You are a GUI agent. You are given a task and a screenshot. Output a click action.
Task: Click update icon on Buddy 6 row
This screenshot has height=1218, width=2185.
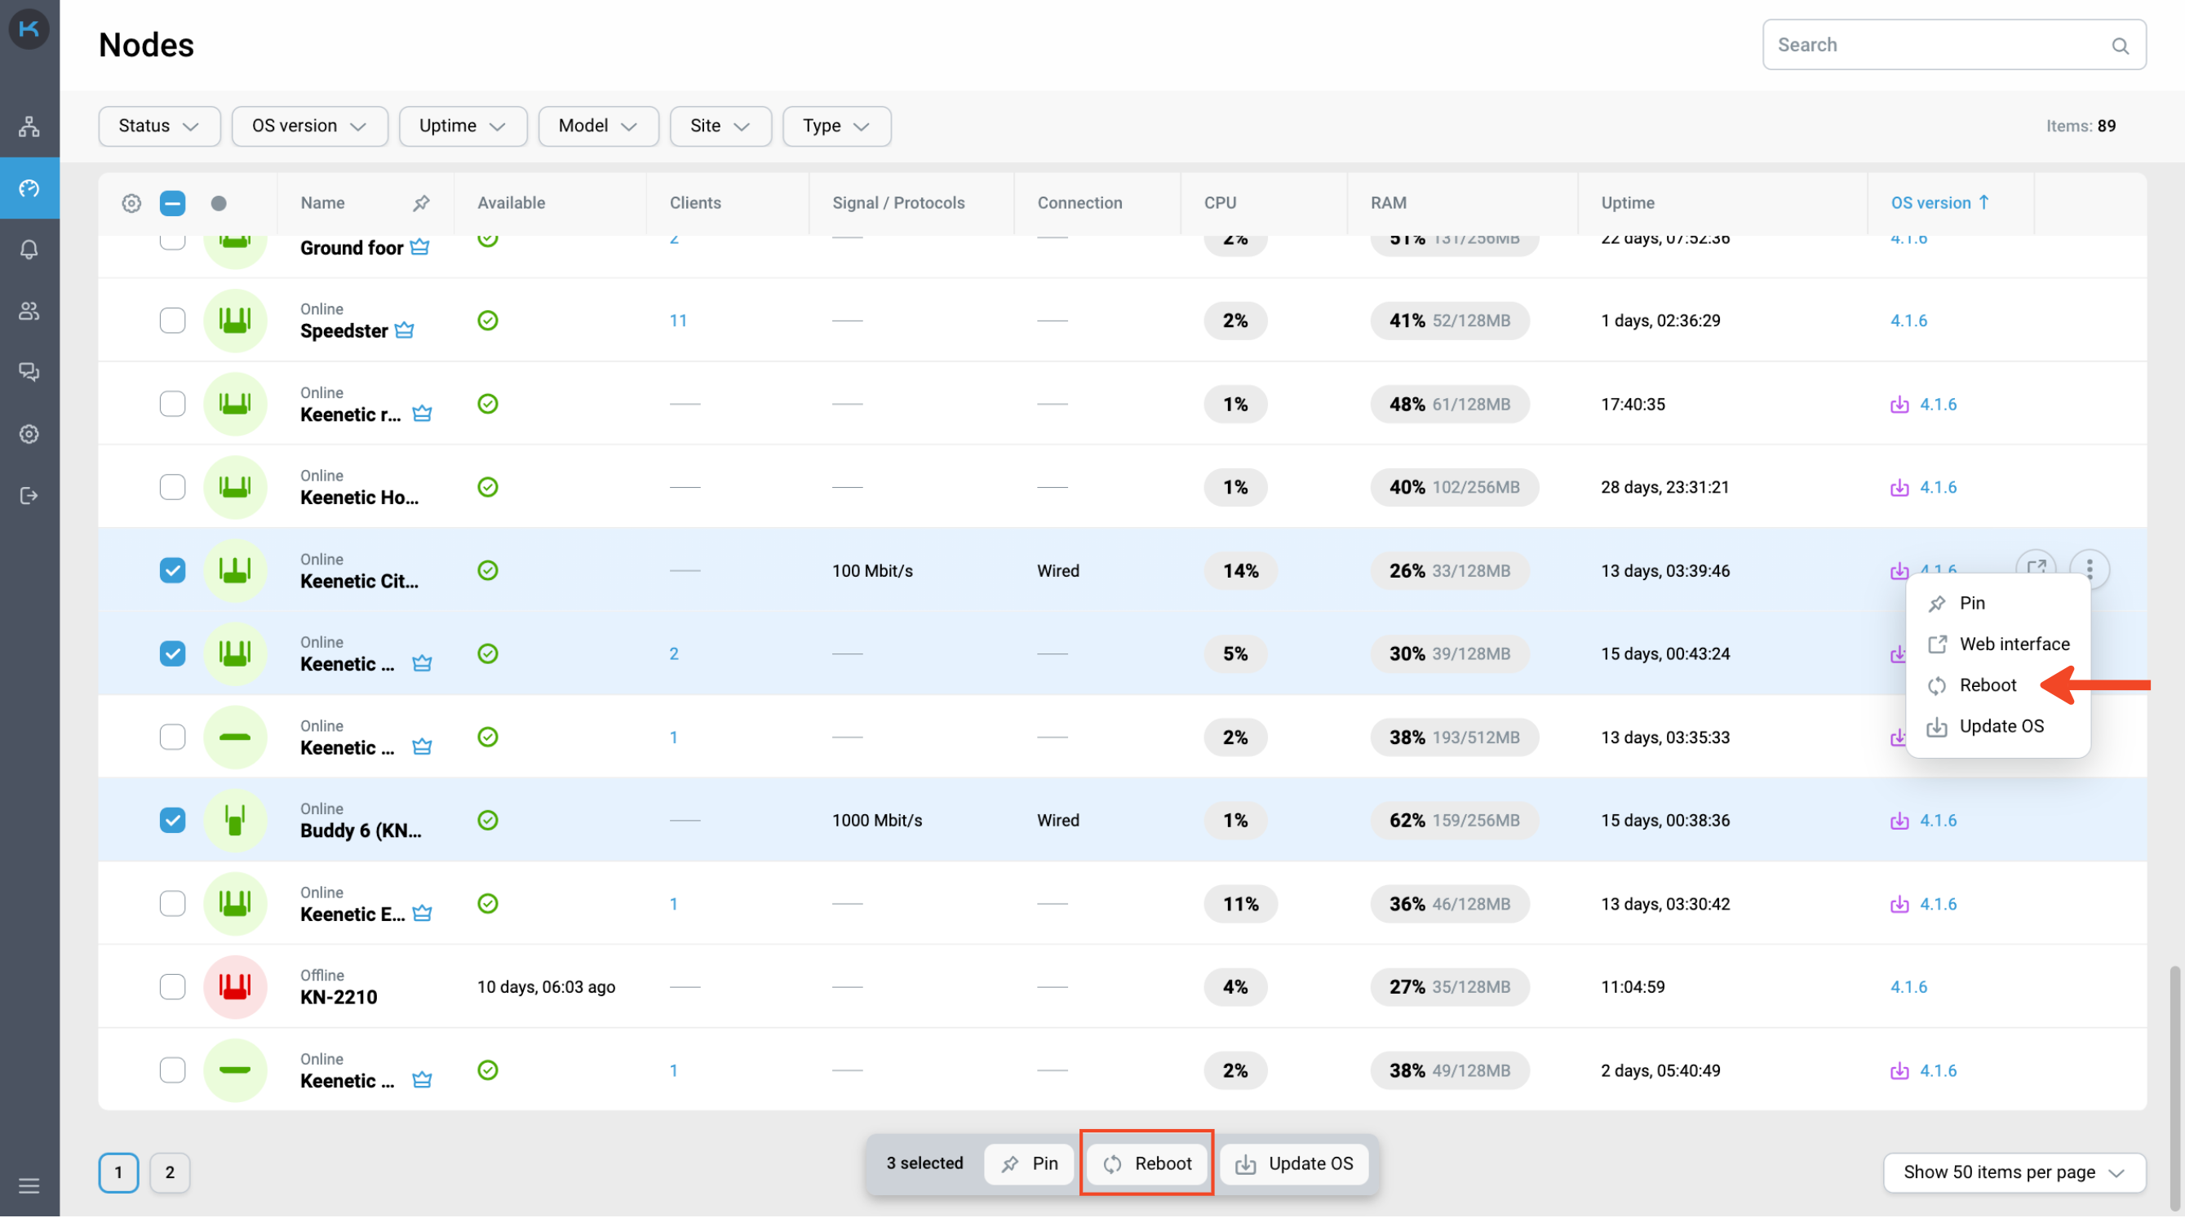click(x=1899, y=821)
